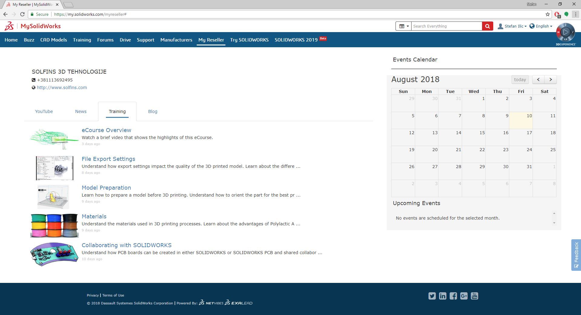
Task: Click the Materials course thumbnail image
Action: pyautogui.click(x=54, y=225)
